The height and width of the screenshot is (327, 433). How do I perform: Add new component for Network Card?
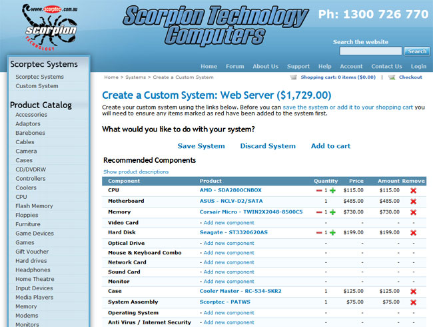click(228, 262)
